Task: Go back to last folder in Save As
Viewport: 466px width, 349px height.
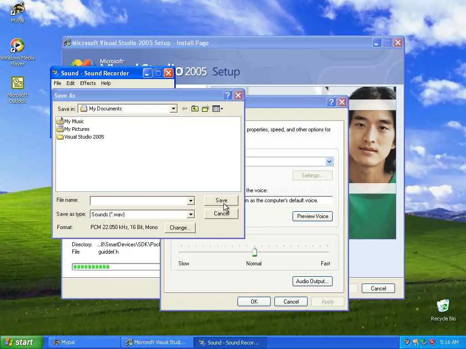Action: pos(185,109)
